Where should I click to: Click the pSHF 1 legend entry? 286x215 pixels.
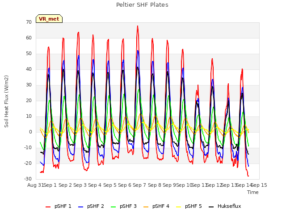tap(59, 206)
